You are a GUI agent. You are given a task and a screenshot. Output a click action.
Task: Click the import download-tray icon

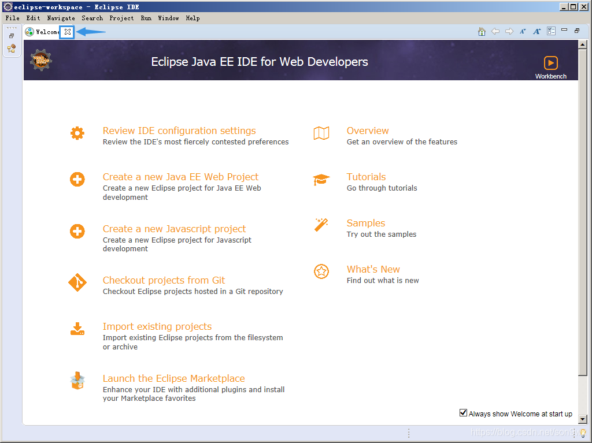(77, 329)
